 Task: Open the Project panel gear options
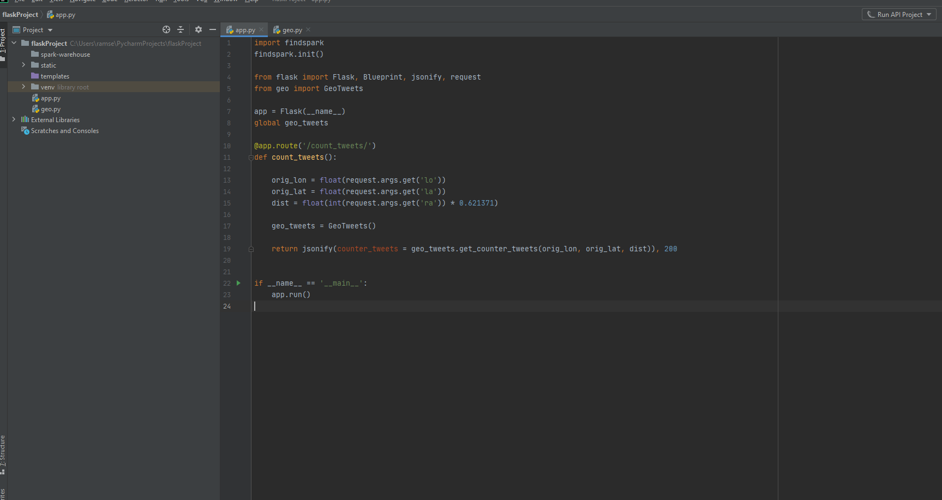[x=199, y=29]
